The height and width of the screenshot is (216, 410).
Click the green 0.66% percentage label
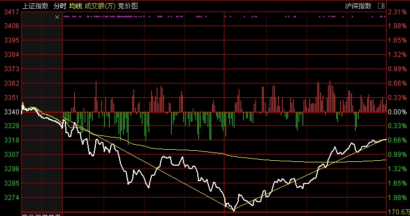[397, 140]
